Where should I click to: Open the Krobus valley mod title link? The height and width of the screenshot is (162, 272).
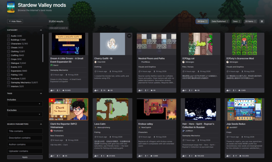point(146,124)
